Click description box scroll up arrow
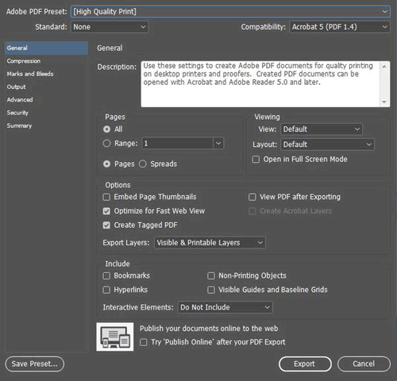Image resolution: width=397 pixels, height=381 pixels. coord(384,67)
